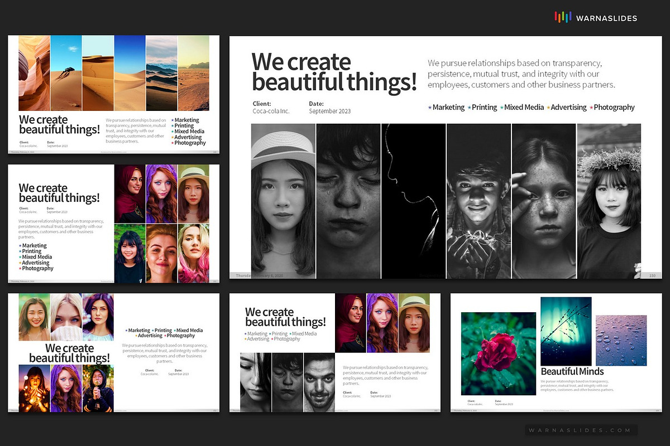Image resolution: width=670 pixels, height=446 pixels.
Task: Click the green-background girl with black hair portrait
Action: tap(130, 253)
